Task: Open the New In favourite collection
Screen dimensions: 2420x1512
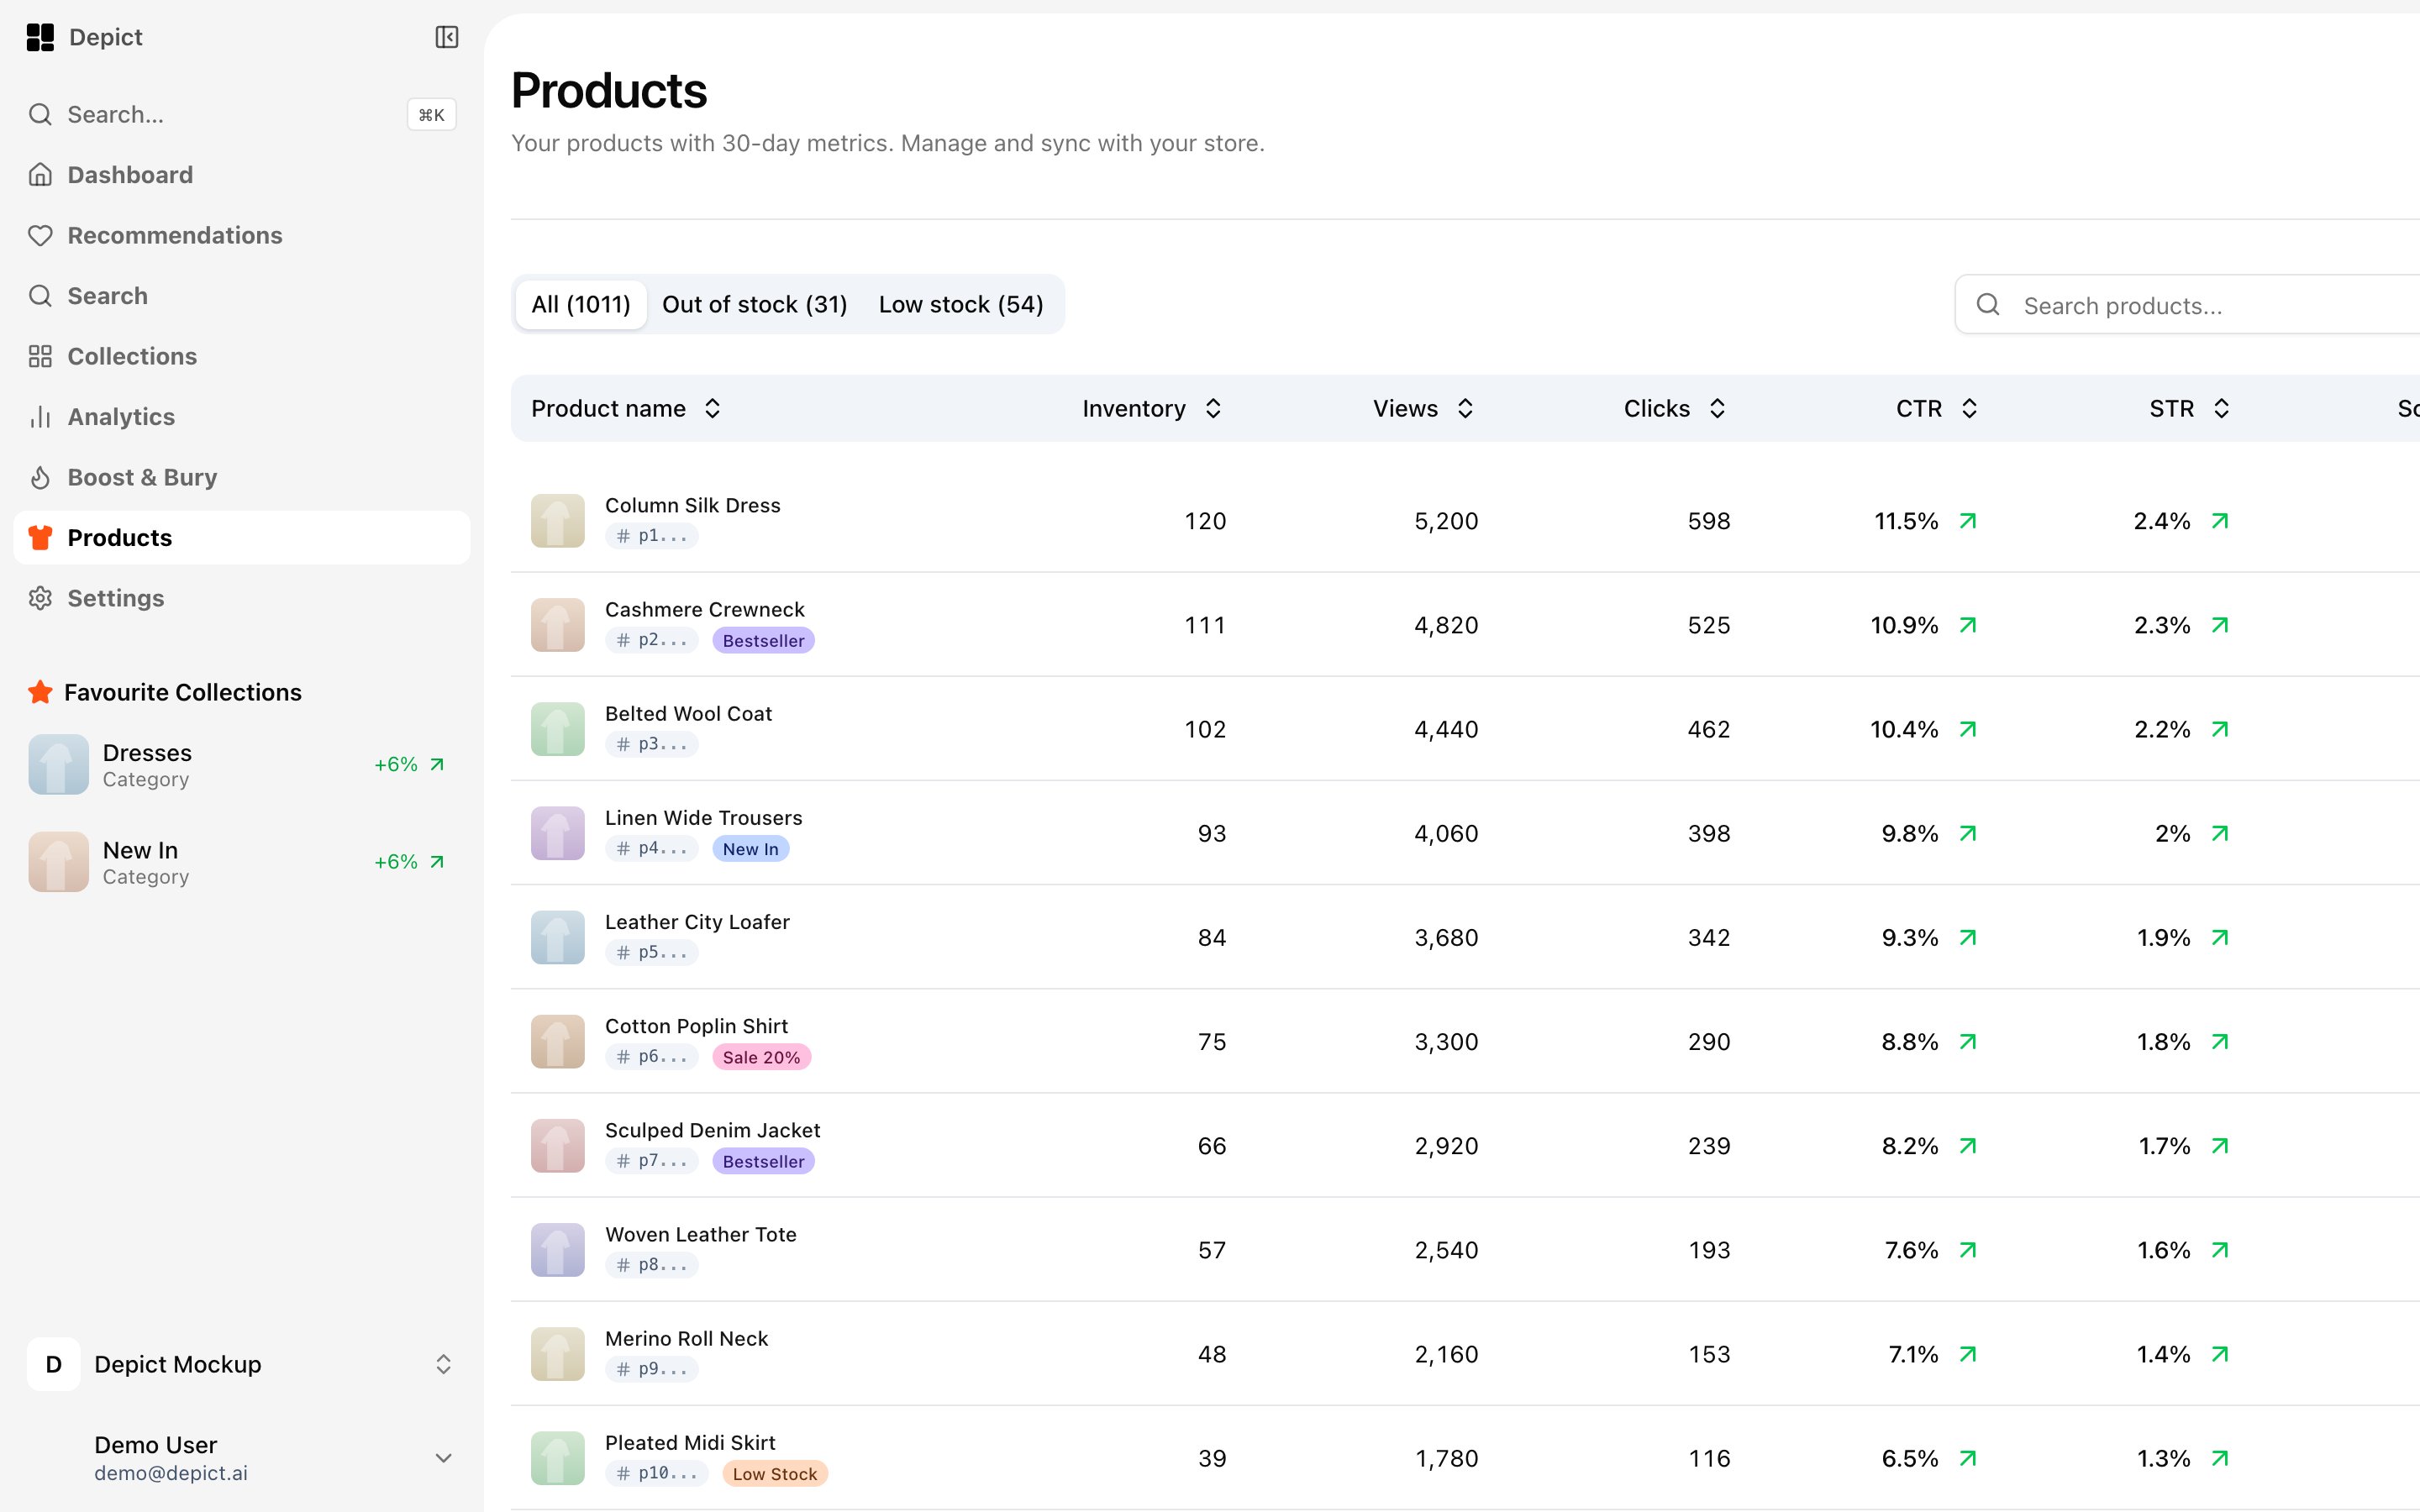Action: click(242, 862)
